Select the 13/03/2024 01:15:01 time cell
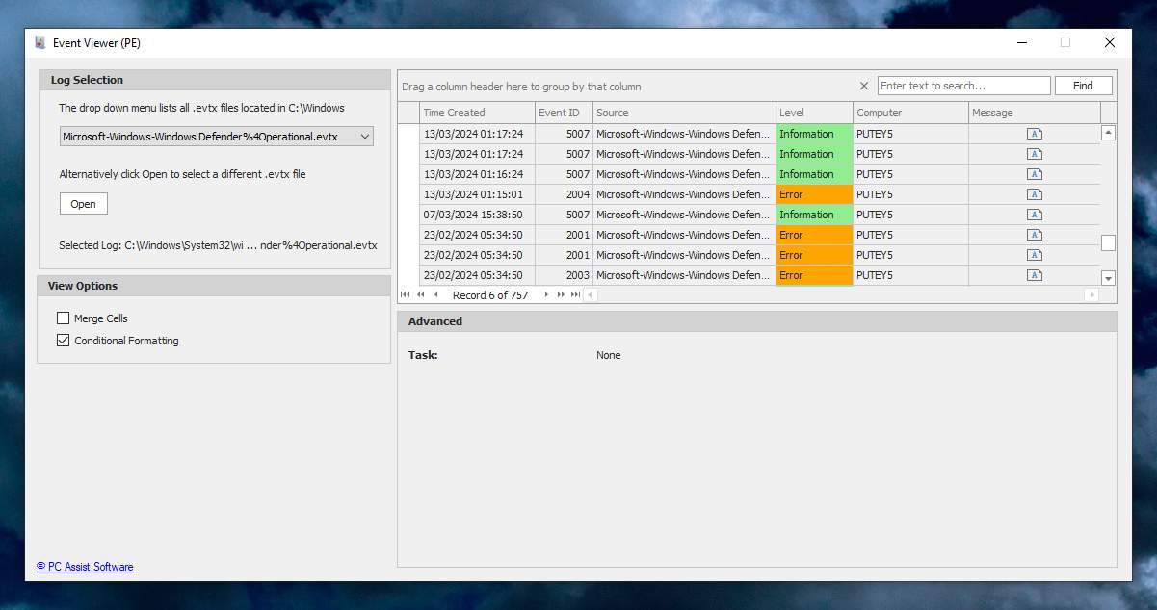Viewport: 1157px width, 610px height. point(477,194)
